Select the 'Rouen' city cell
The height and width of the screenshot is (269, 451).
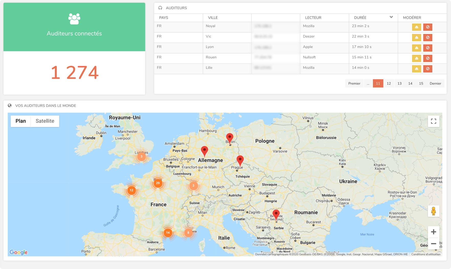(x=227, y=58)
